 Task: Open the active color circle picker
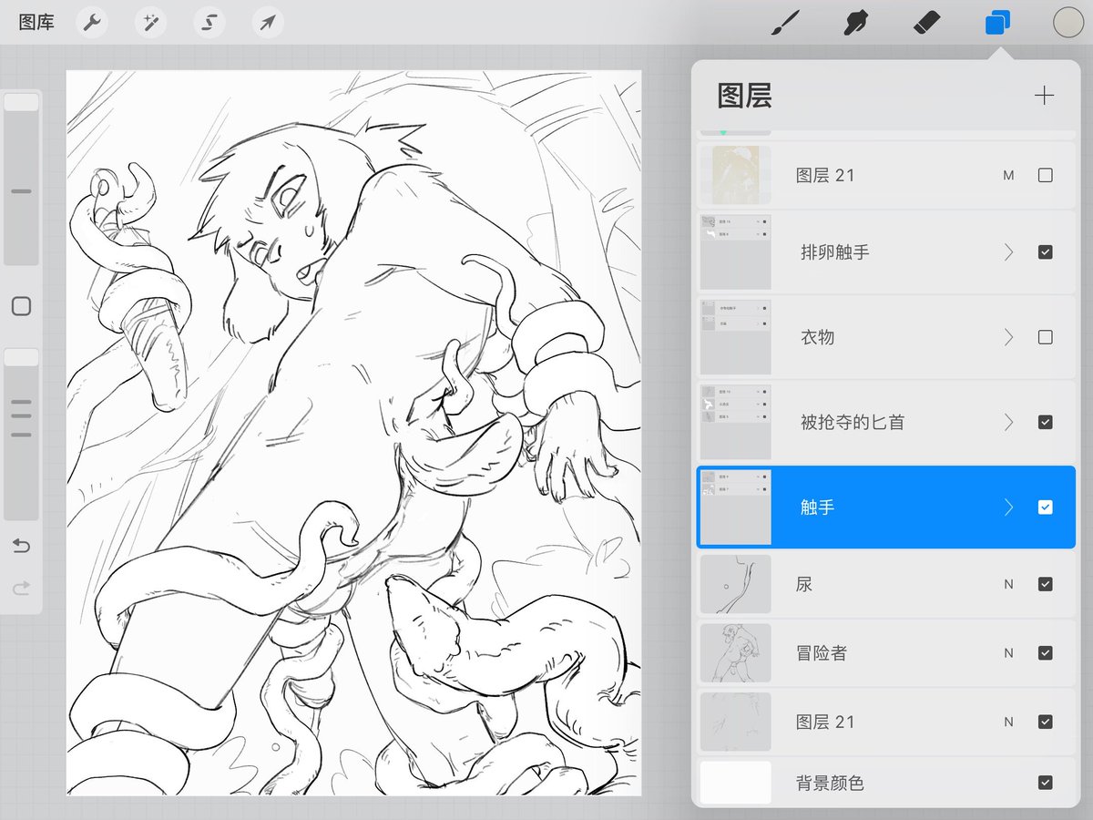(x=1068, y=22)
